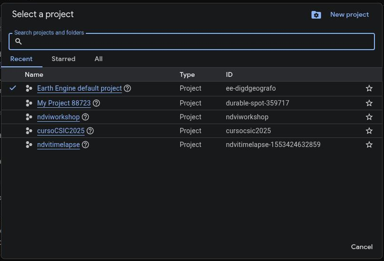
Task: Click the ID durable-spot-359717
Action: click(258, 103)
